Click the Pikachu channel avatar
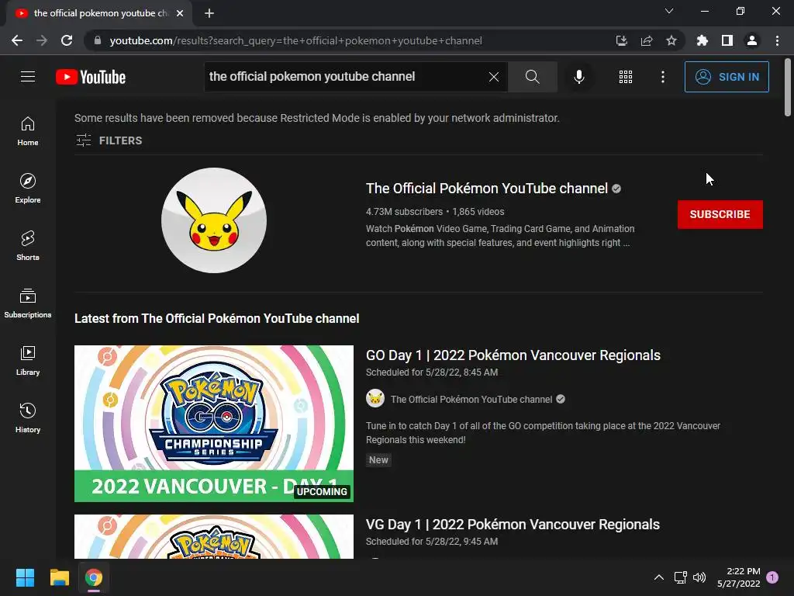The height and width of the screenshot is (596, 794). point(214,220)
